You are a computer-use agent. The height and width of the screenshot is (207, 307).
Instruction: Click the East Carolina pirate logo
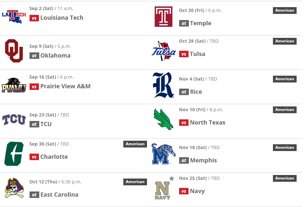pyautogui.click(x=14, y=188)
